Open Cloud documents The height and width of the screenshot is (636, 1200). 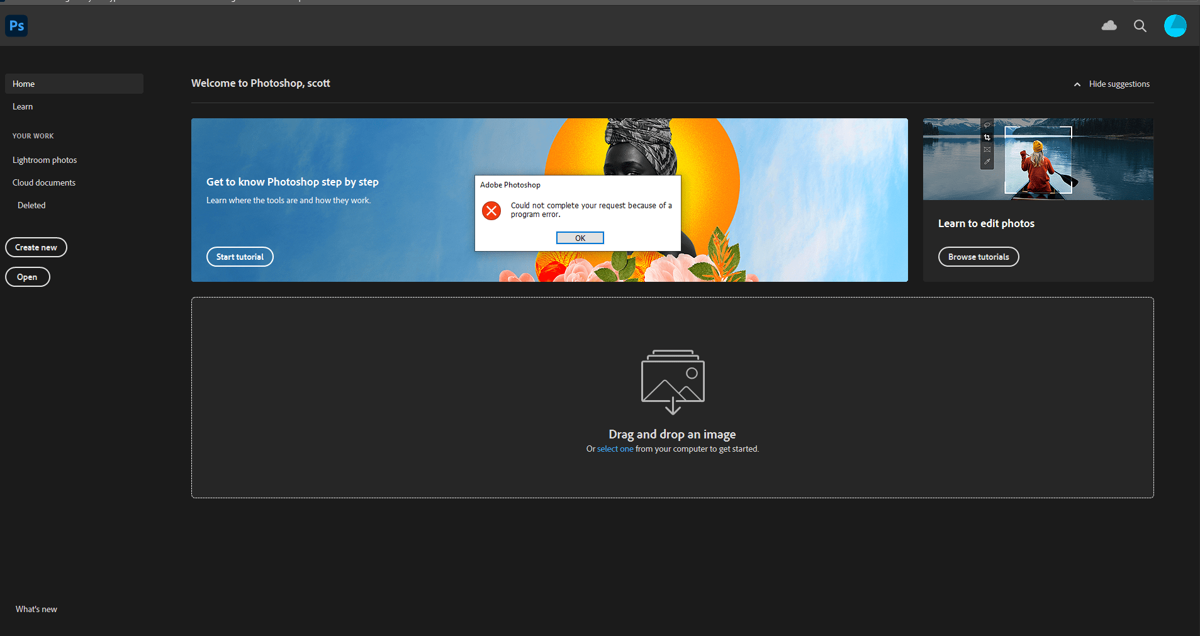[x=43, y=182]
